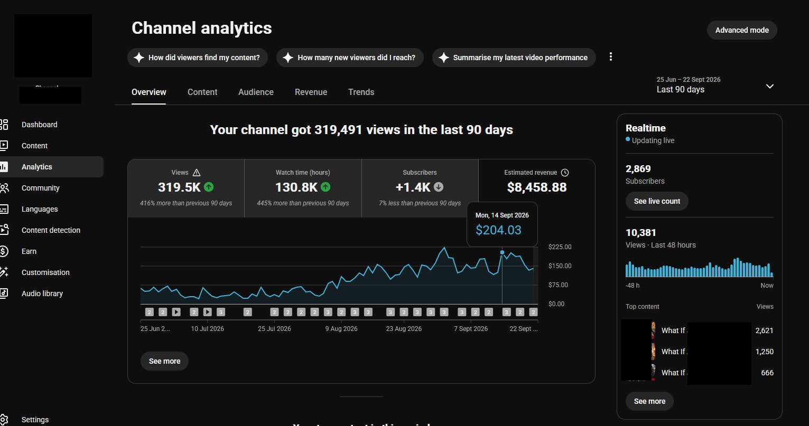Open the Settings gear icon
Screen dimensions: 809x426
4,420
